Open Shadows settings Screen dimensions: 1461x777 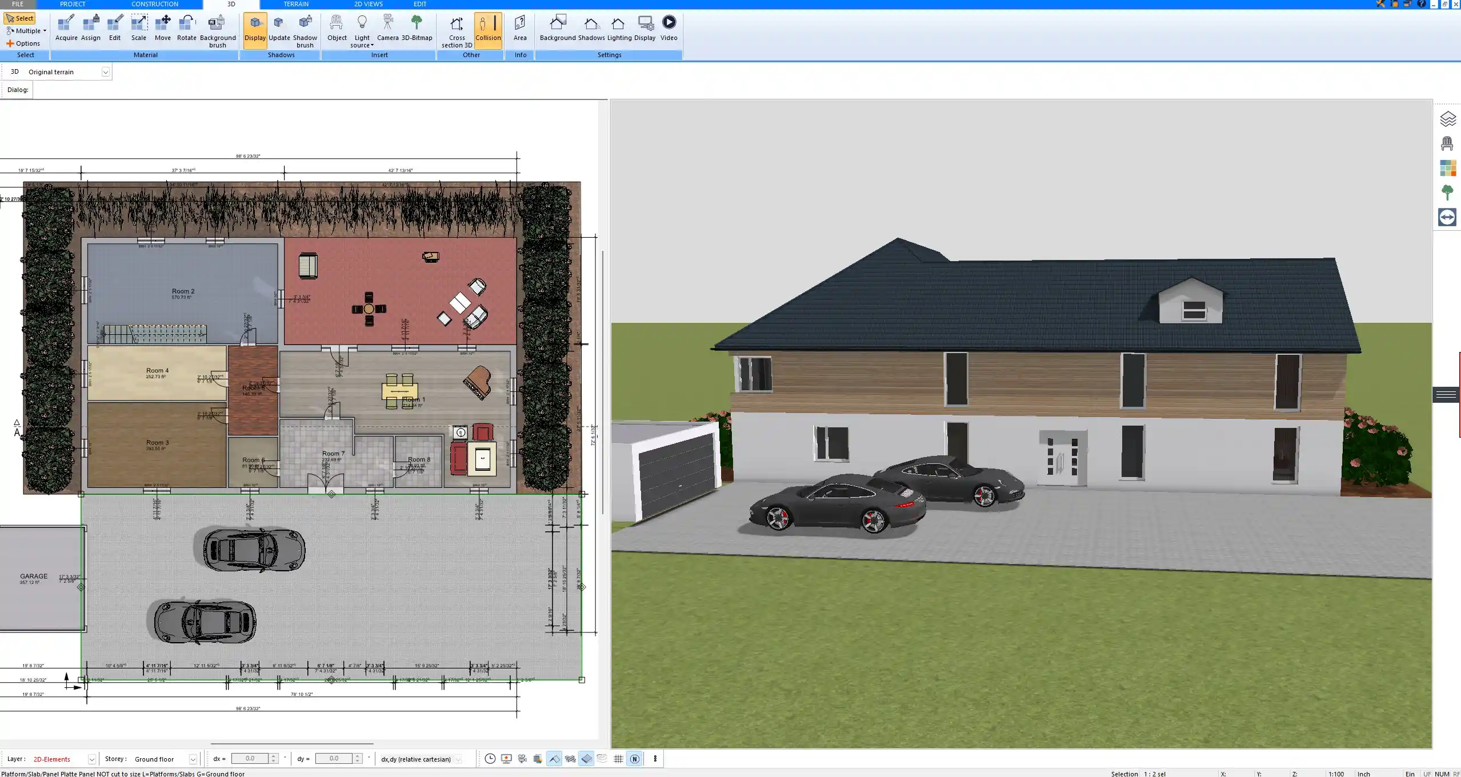(591, 29)
